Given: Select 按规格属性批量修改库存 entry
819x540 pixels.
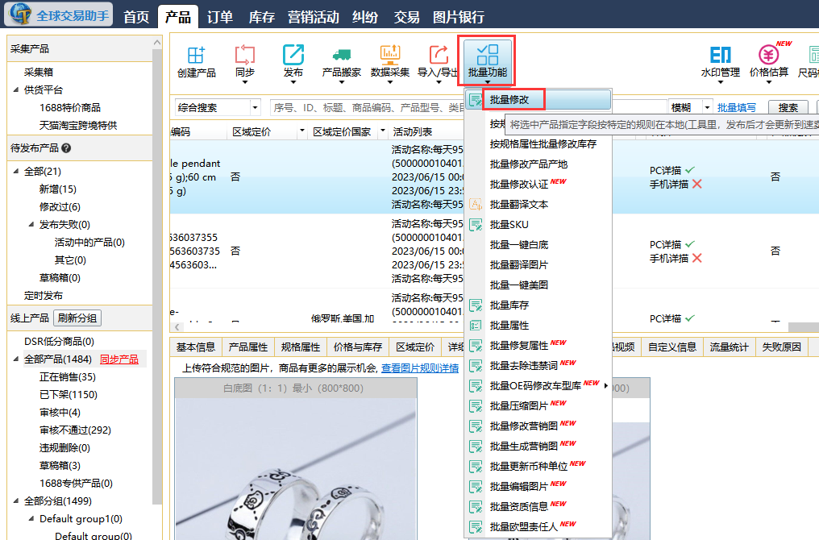Looking at the screenshot, I should point(543,144).
